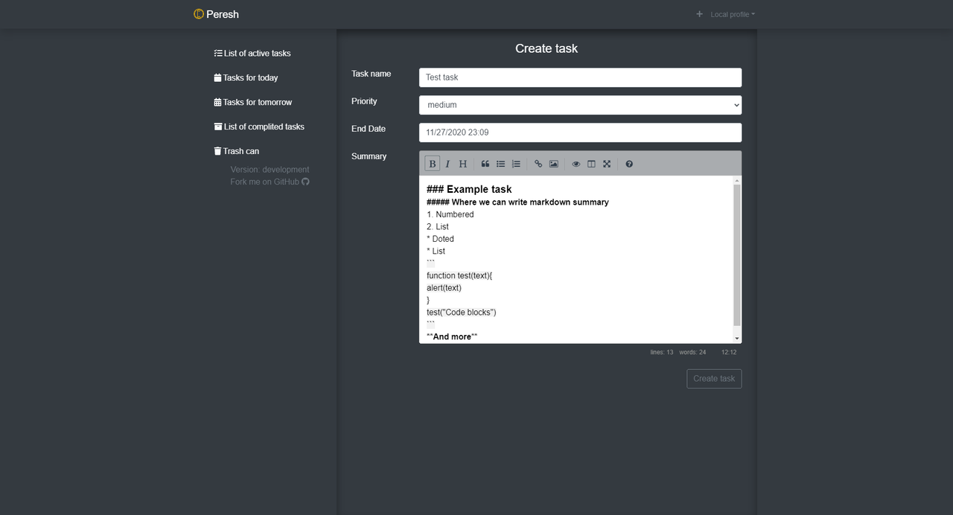Click the 'words: 24' status counter

[692, 353]
